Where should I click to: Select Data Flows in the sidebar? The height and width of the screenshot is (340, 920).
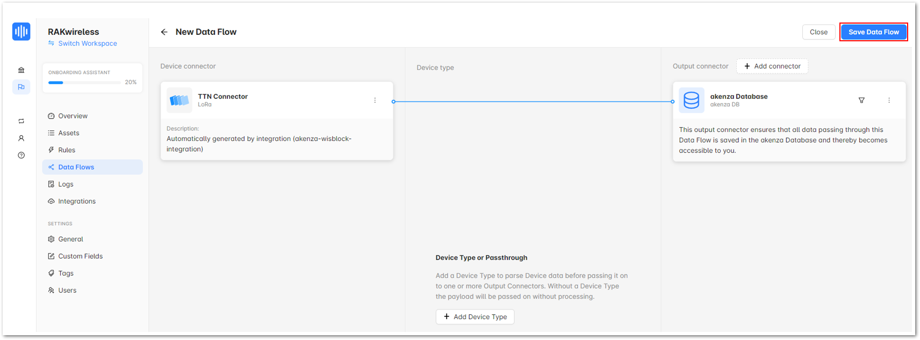(x=92, y=167)
